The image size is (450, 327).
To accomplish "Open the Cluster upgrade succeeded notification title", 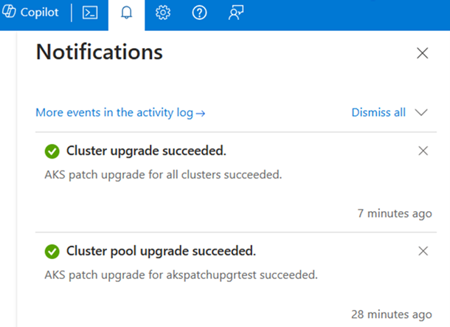I will [x=146, y=151].
